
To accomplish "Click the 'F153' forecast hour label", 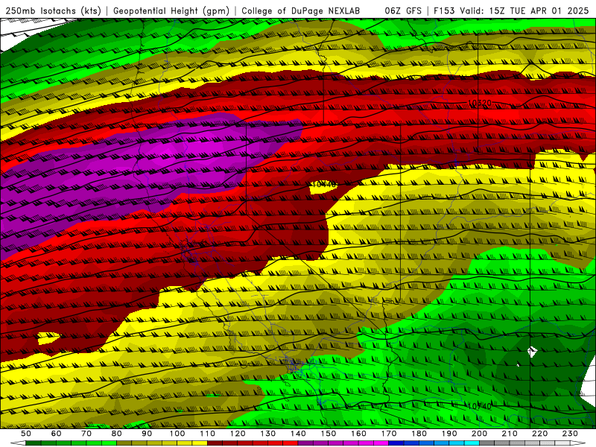I will 444,10.
